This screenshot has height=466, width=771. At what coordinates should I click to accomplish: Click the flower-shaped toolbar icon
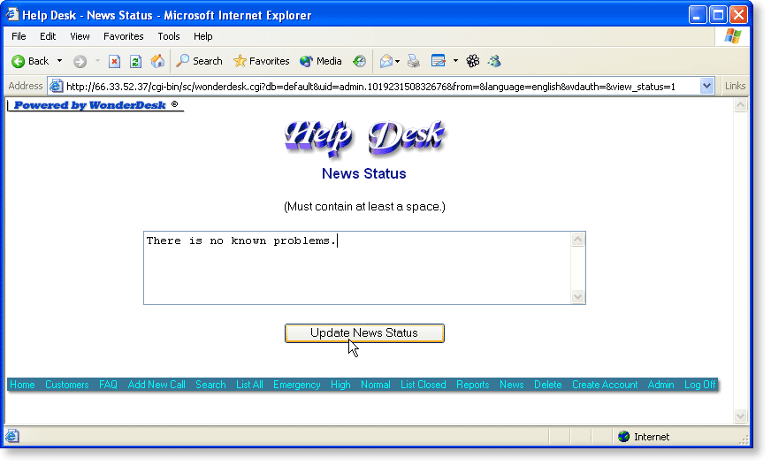pos(473,61)
